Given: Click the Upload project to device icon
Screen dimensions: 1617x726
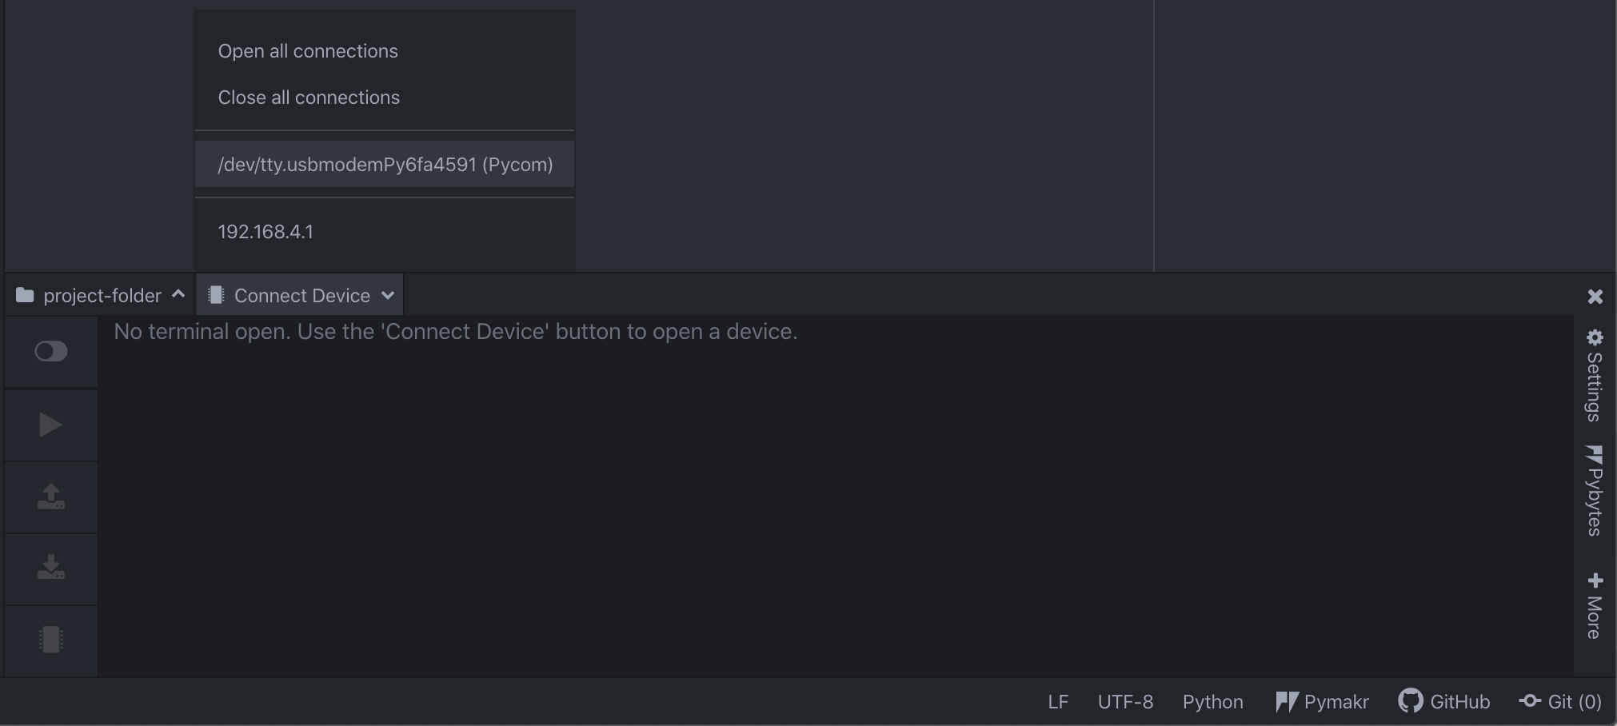Looking at the screenshot, I should click(x=50, y=497).
